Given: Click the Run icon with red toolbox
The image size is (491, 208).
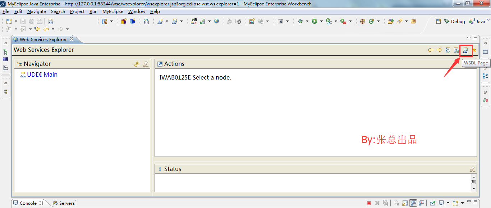Looking at the screenshot, I should pyautogui.click(x=343, y=22).
